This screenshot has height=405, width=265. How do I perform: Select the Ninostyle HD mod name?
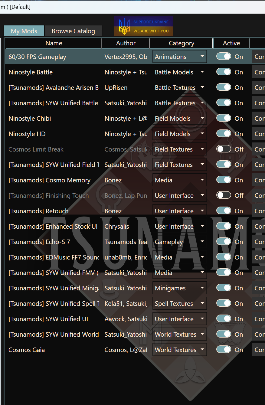coord(27,134)
